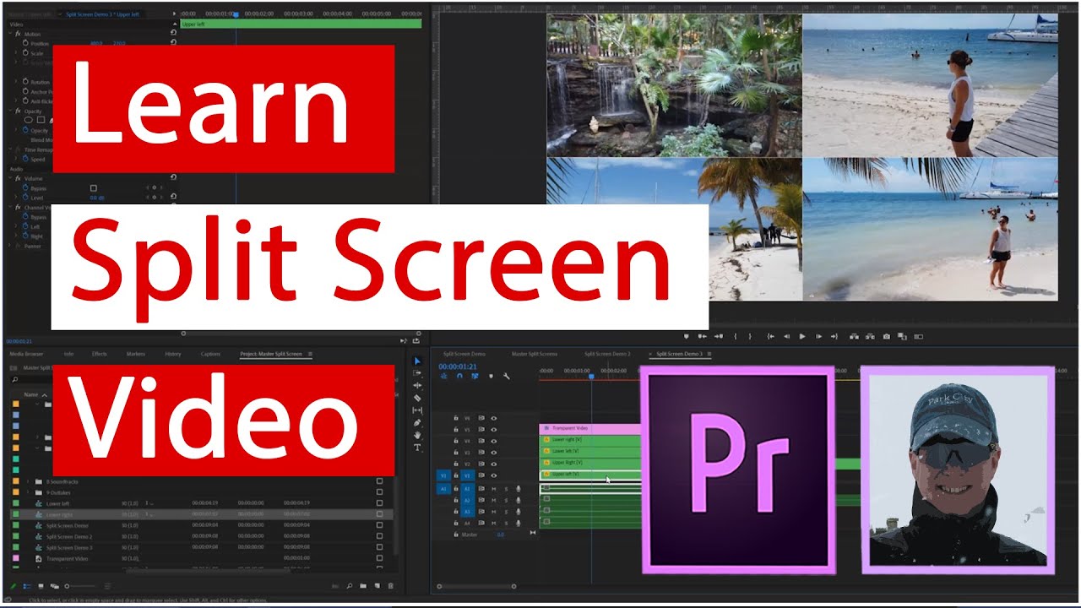Create ellipse mask under Opacity
This screenshot has width=1081, height=608.
tap(28, 119)
